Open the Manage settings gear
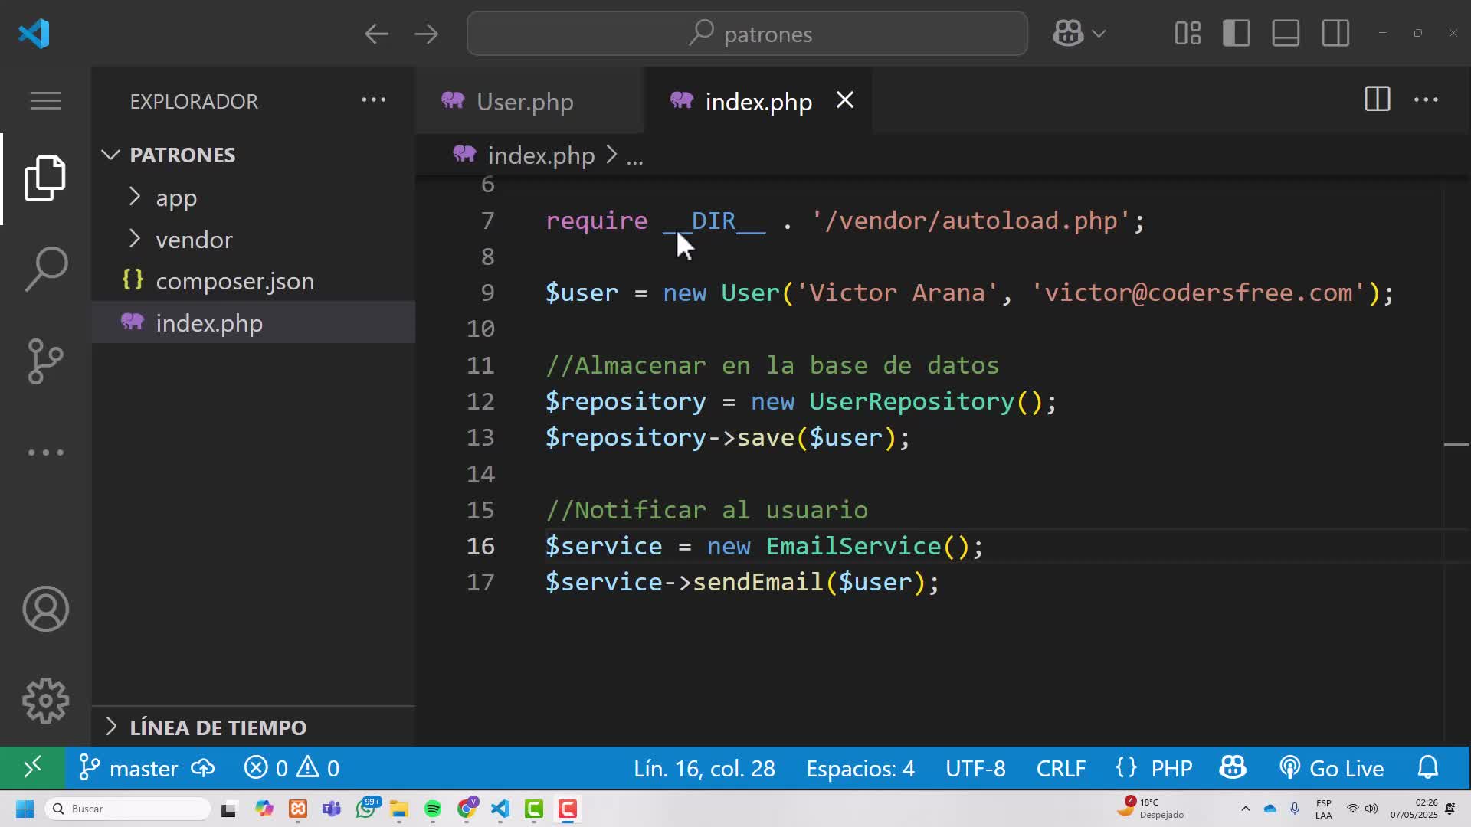Viewport: 1471px width, 827px height. click(45, 701)
